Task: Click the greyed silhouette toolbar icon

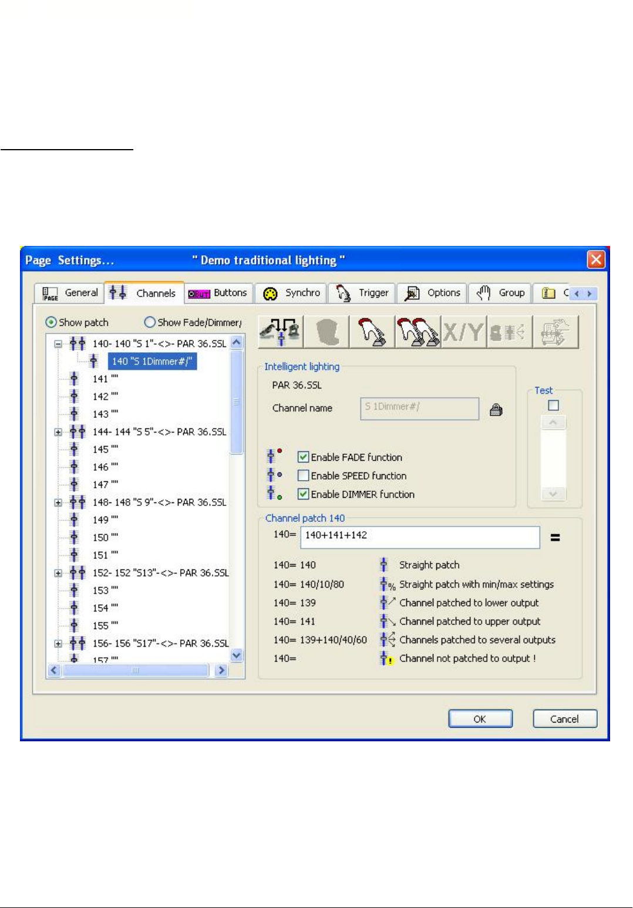Action: (326, 332)
